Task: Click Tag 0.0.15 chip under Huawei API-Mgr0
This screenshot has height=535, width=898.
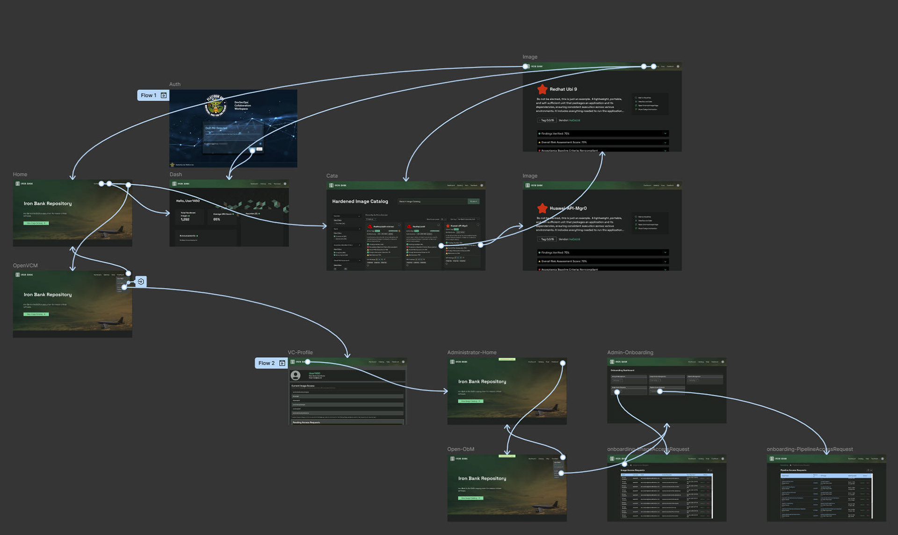Action: point(547,239)
